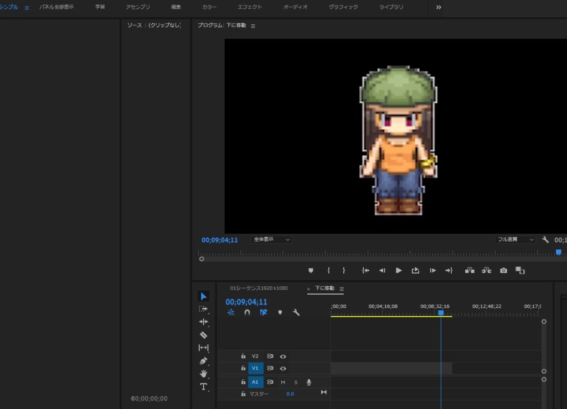Select the Track Select Forward tool

point(203,309)
